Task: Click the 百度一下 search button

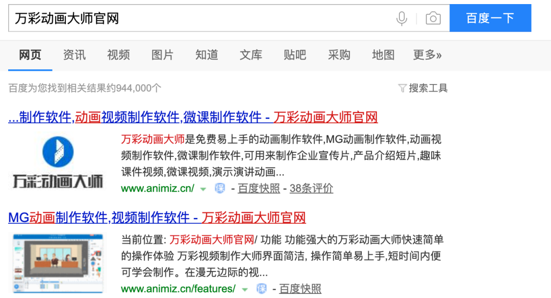Action: click(x=490, y=18)
